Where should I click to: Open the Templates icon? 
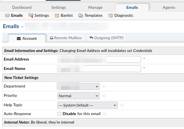[81, 16]
